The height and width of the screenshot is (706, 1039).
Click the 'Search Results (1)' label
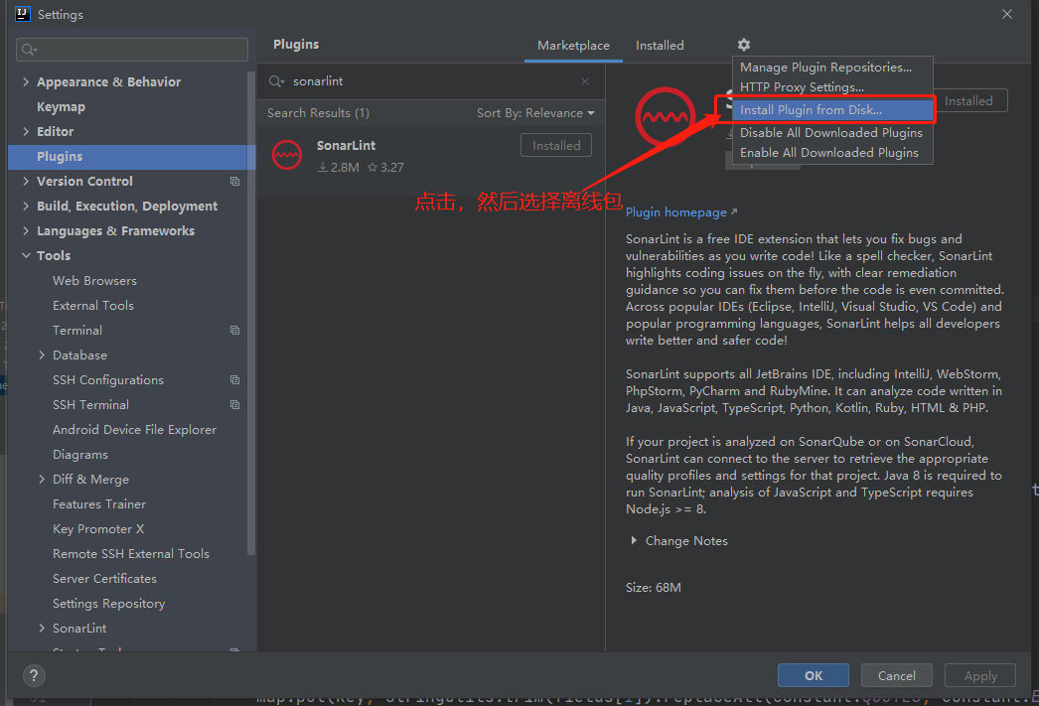318,113
